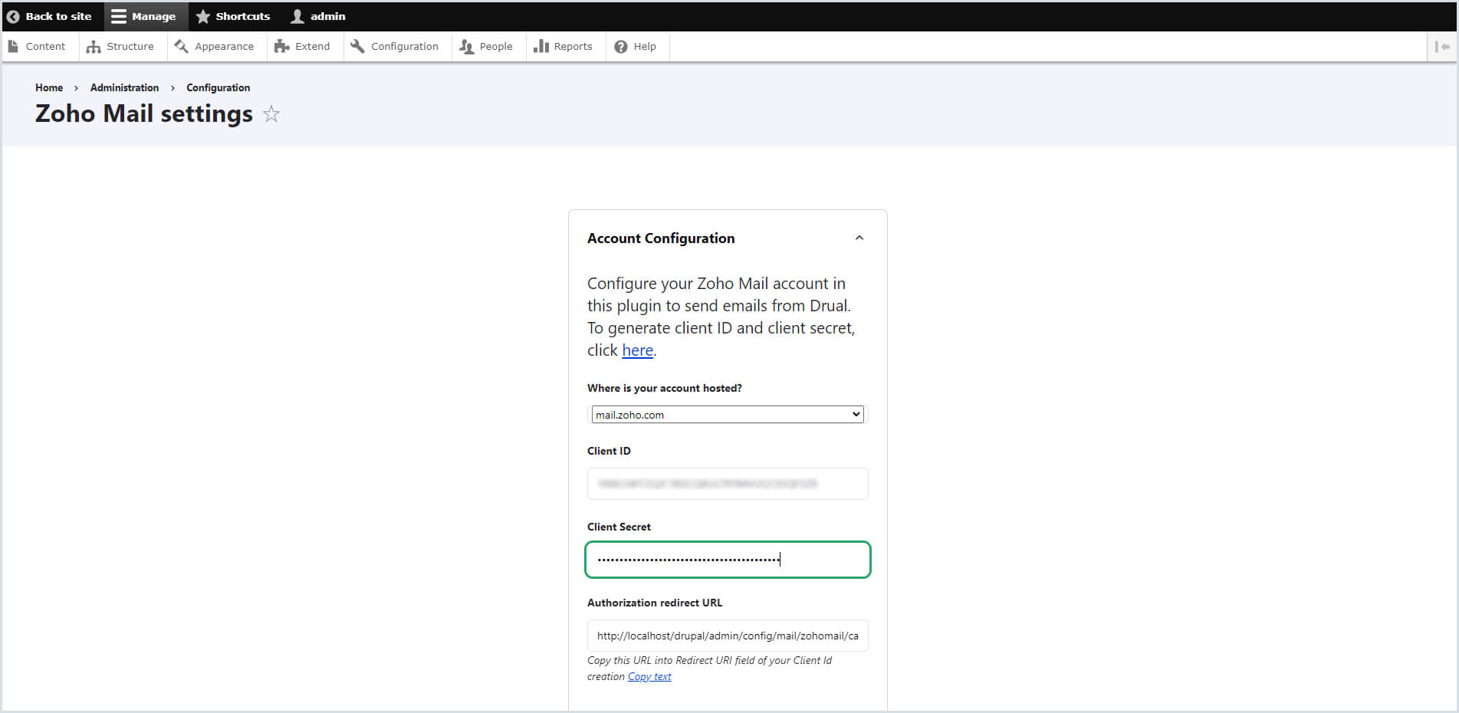
Task: Click the toolbar orientation toggle icon
Action: (x=1442, y=47)
